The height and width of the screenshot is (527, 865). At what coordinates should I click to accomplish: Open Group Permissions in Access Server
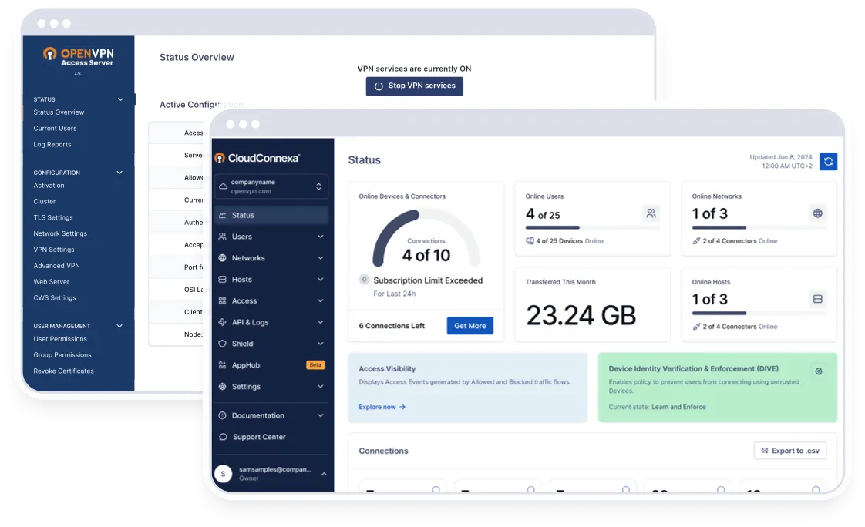tap(62, 355)
